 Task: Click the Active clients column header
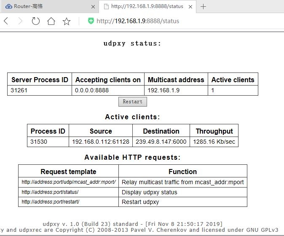pyautogui.click(x=233, y=80)
